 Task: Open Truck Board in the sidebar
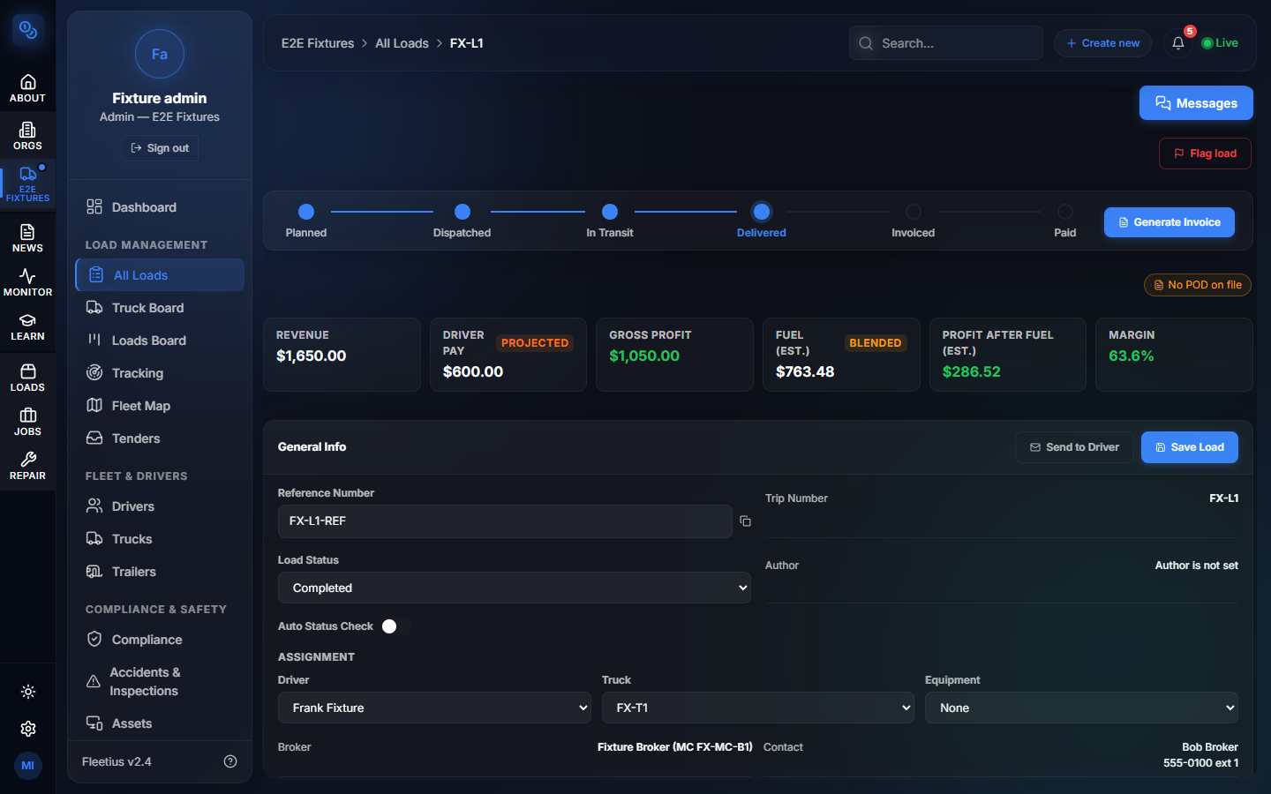tap(160, 308)
